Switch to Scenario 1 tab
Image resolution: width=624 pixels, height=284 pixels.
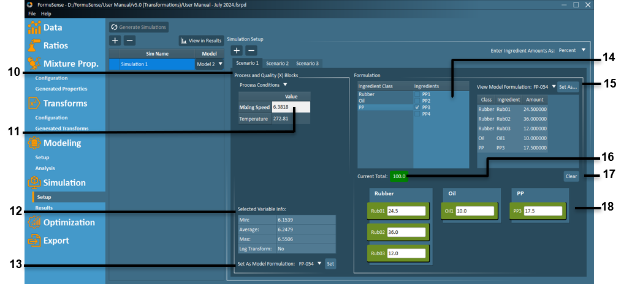(x=248, y=63)
